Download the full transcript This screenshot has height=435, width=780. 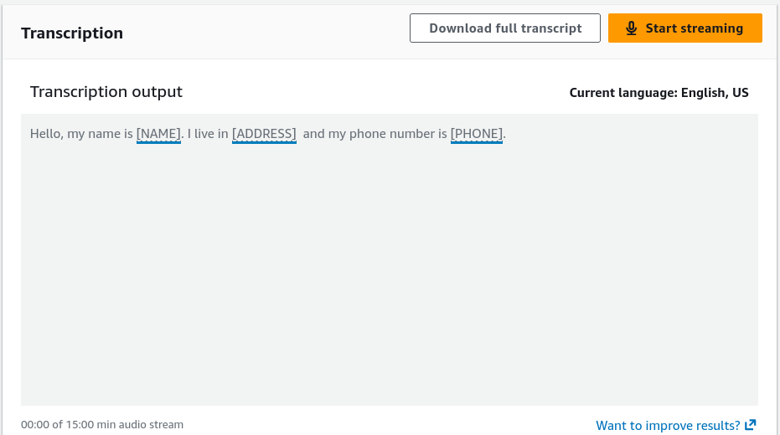click(x=505, y=28)
